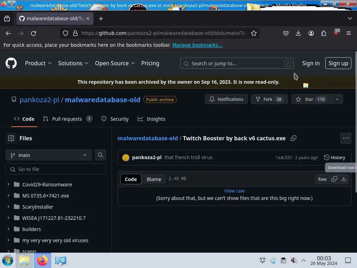
Task: Click the extension icon with 15 badge
Action: coord(336,32)
